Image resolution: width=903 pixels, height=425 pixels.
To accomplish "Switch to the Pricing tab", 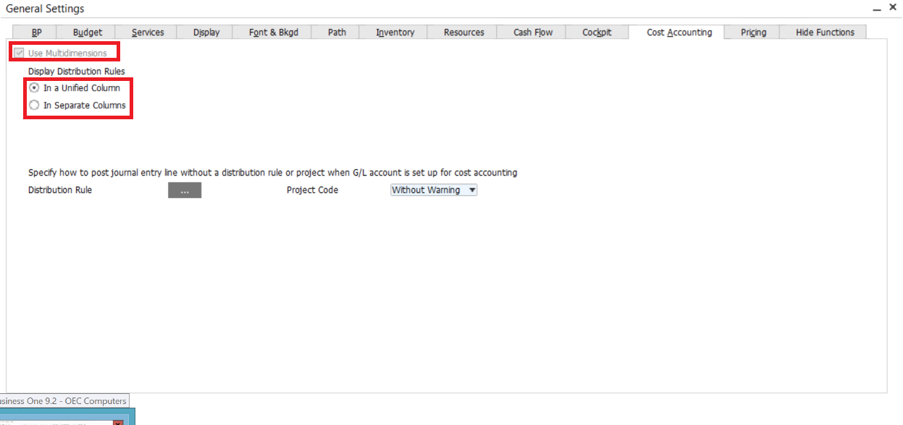I will point(753,33).
